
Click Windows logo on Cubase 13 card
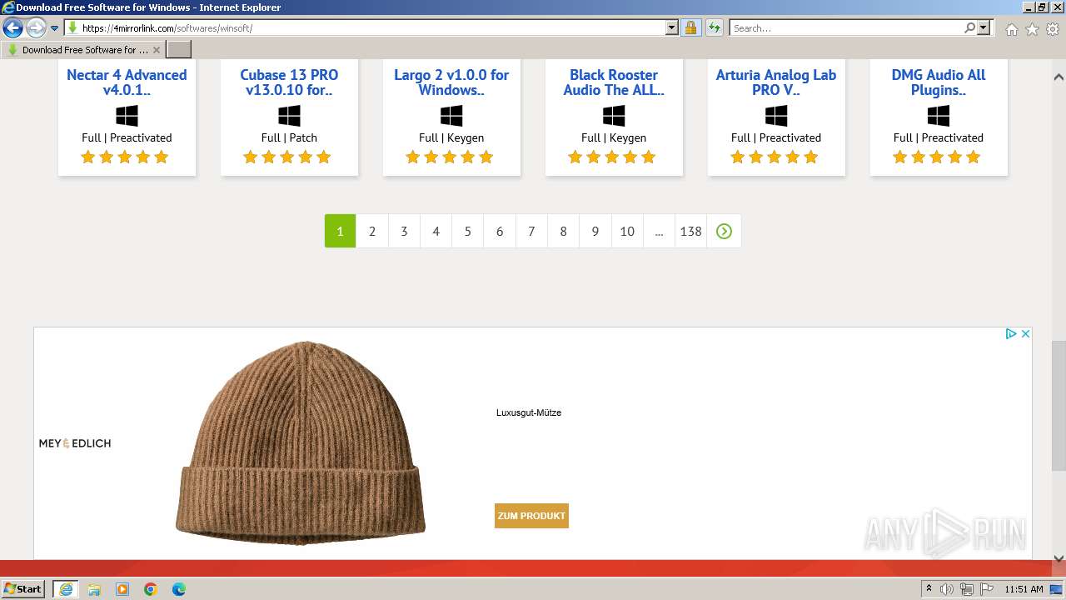coord(289,116)
